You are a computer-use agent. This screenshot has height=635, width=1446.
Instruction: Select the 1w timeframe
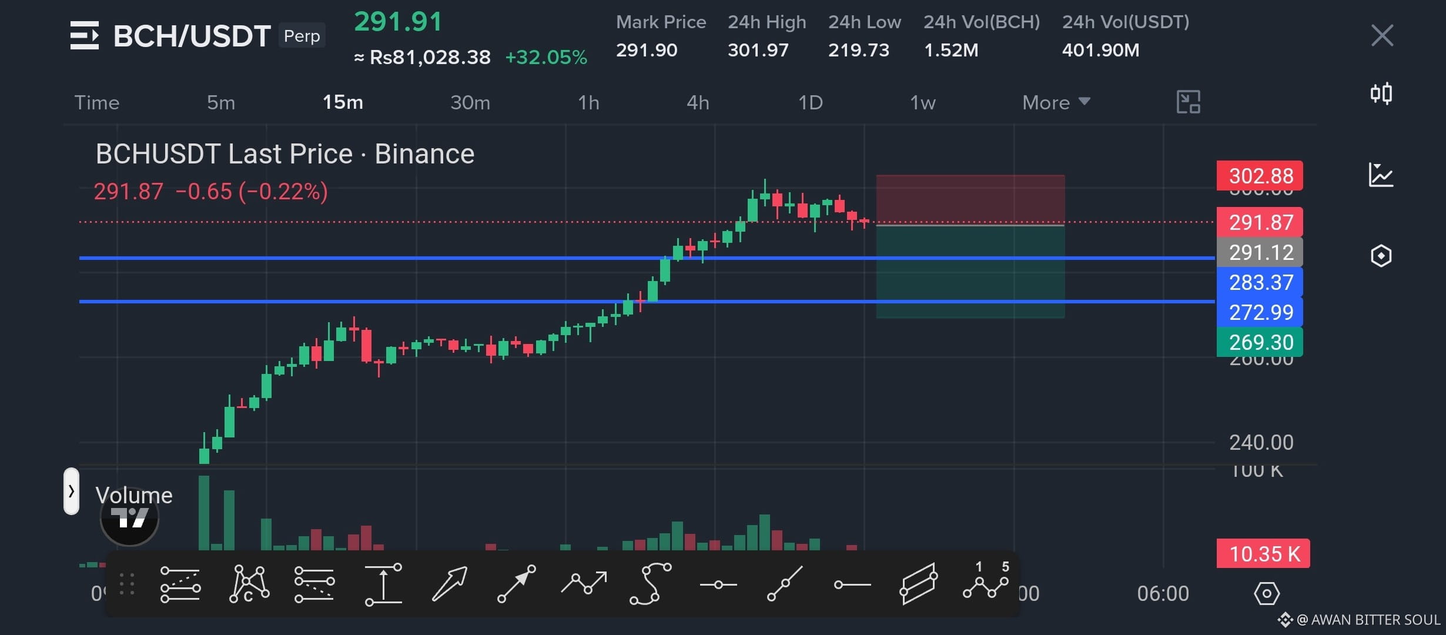click(923, 102)
